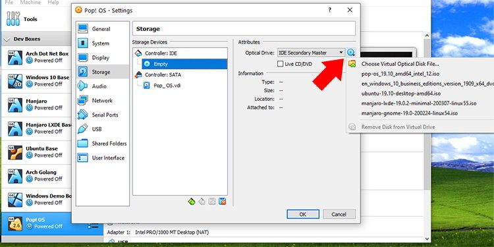Select the Windows 10 Base VM
Viewport: 494px width, 247px height.
coord(36,81)
